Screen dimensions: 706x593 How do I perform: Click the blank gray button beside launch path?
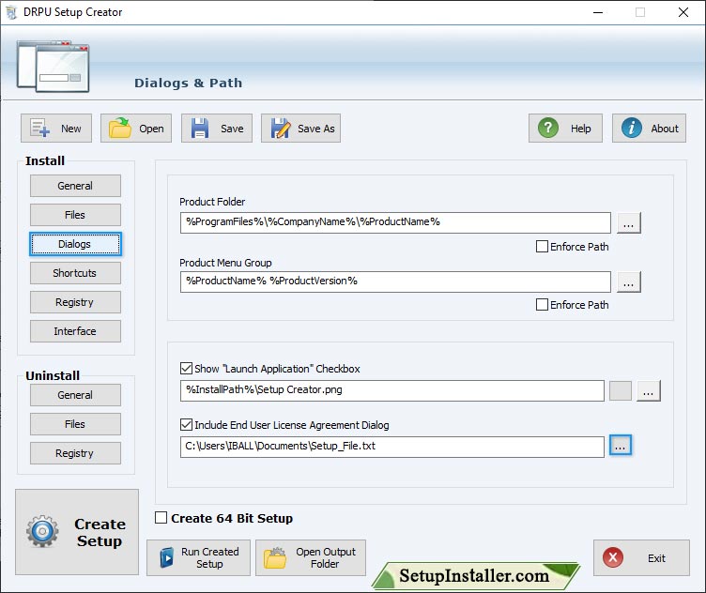621,390
